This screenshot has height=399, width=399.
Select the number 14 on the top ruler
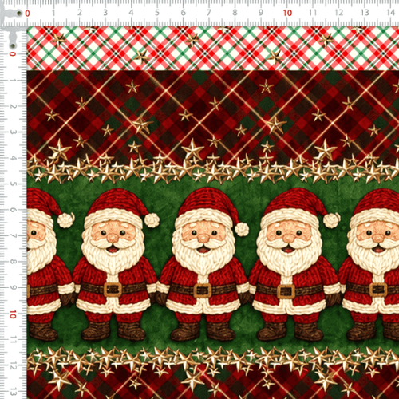click(x=390, y=13)
